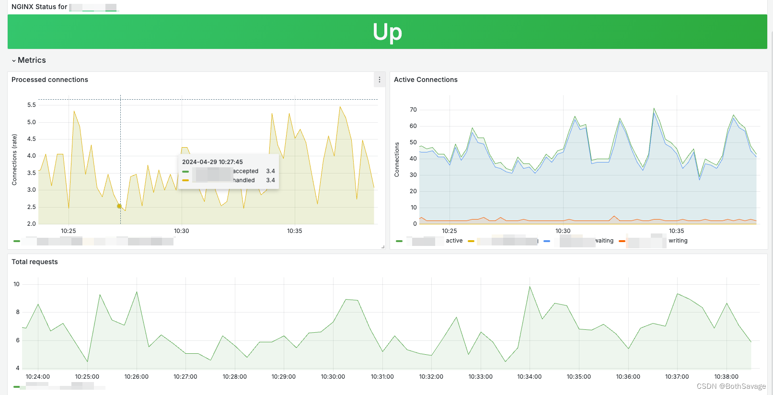
Task: Click the 10:38:00 label on Total requests axis
Action: click(x=727, y=377)
